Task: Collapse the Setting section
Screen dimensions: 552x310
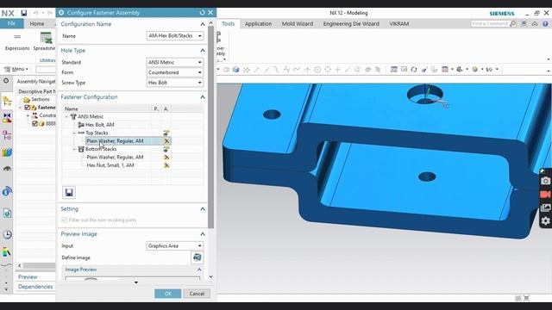Action: (203, 208)
